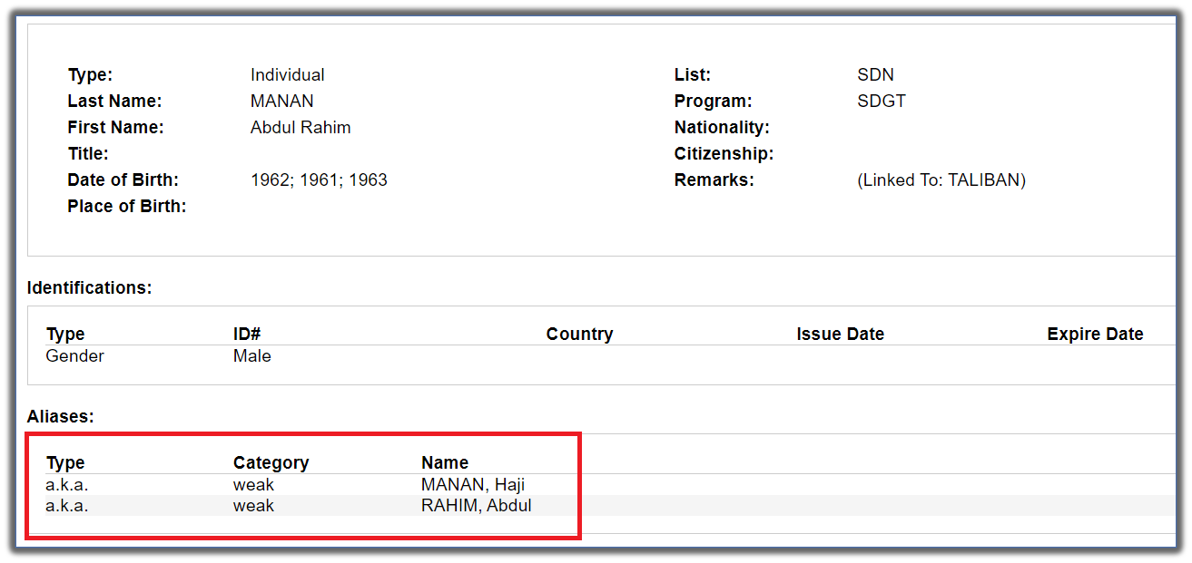Select the First Name value Abdul Rahim
The height and width of the screenshot is (563, 1192).
point(300,128)
